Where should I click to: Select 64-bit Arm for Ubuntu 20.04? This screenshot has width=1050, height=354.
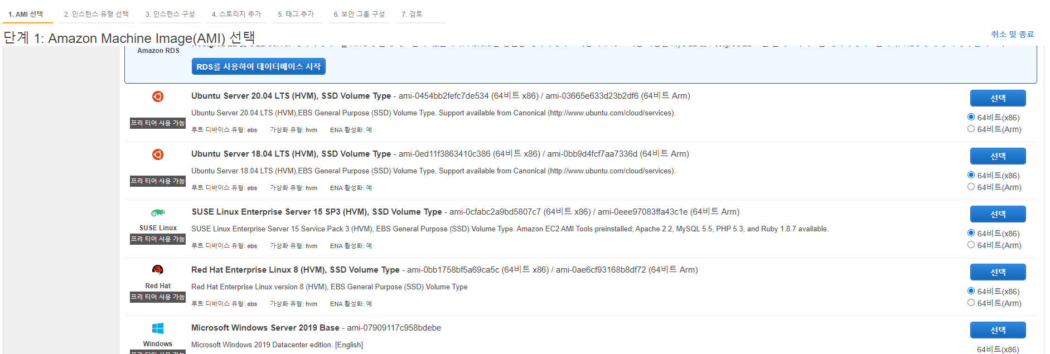tap(971, 129)
